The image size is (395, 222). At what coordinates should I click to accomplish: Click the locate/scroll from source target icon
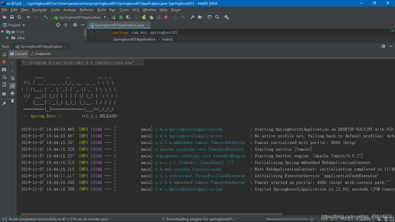click(x=58, y=25)
